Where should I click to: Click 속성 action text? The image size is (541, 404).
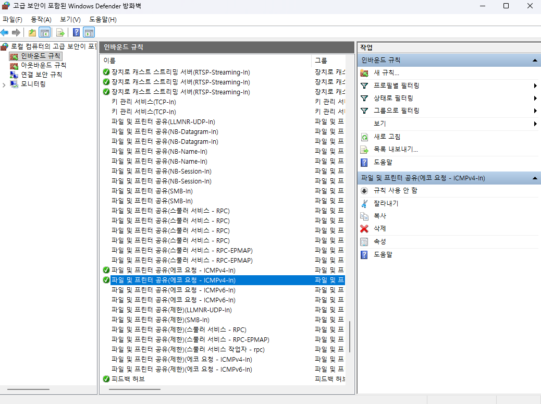coord(380,242)
